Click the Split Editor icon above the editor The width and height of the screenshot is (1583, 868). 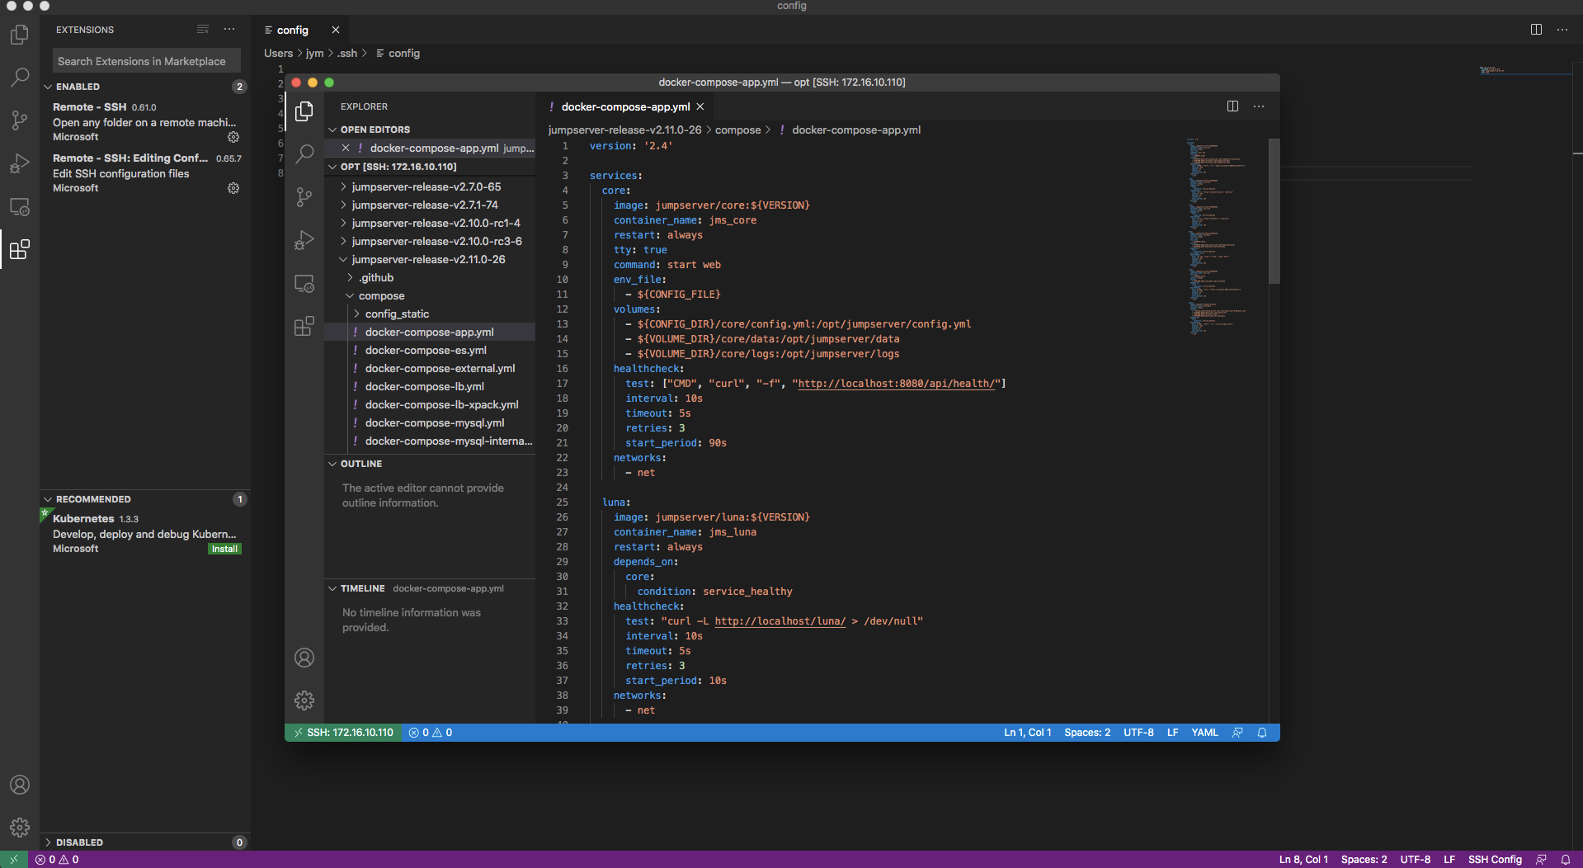pos(1232,106)
